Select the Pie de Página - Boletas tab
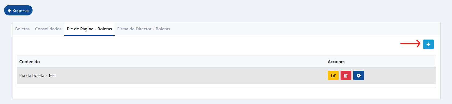The width and height of the screenshot is (452, 104). tap(89, 29)
